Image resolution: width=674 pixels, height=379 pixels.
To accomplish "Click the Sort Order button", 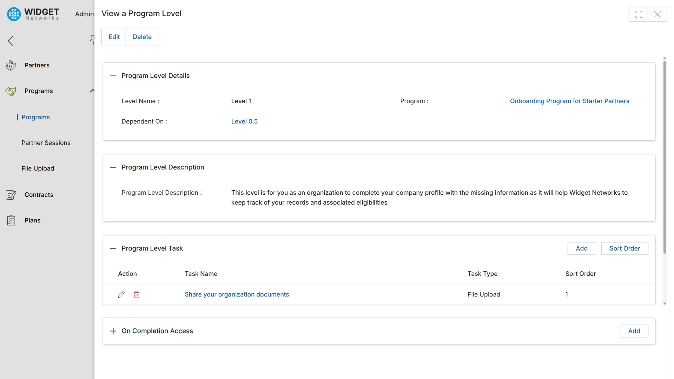I will (625, 248).
